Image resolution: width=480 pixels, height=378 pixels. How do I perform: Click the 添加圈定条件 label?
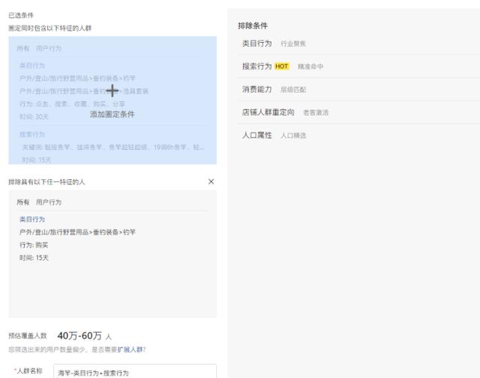click(x=112, y=115)
